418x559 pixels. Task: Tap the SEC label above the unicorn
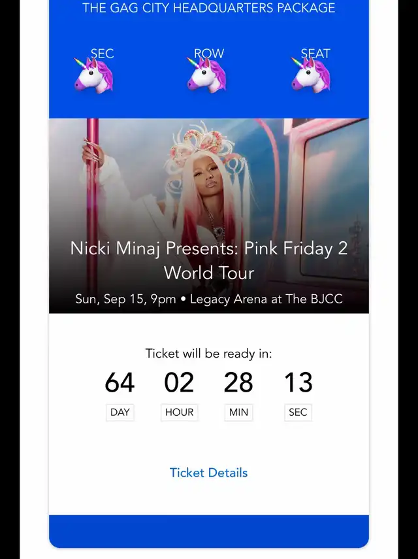pos(102,54)
